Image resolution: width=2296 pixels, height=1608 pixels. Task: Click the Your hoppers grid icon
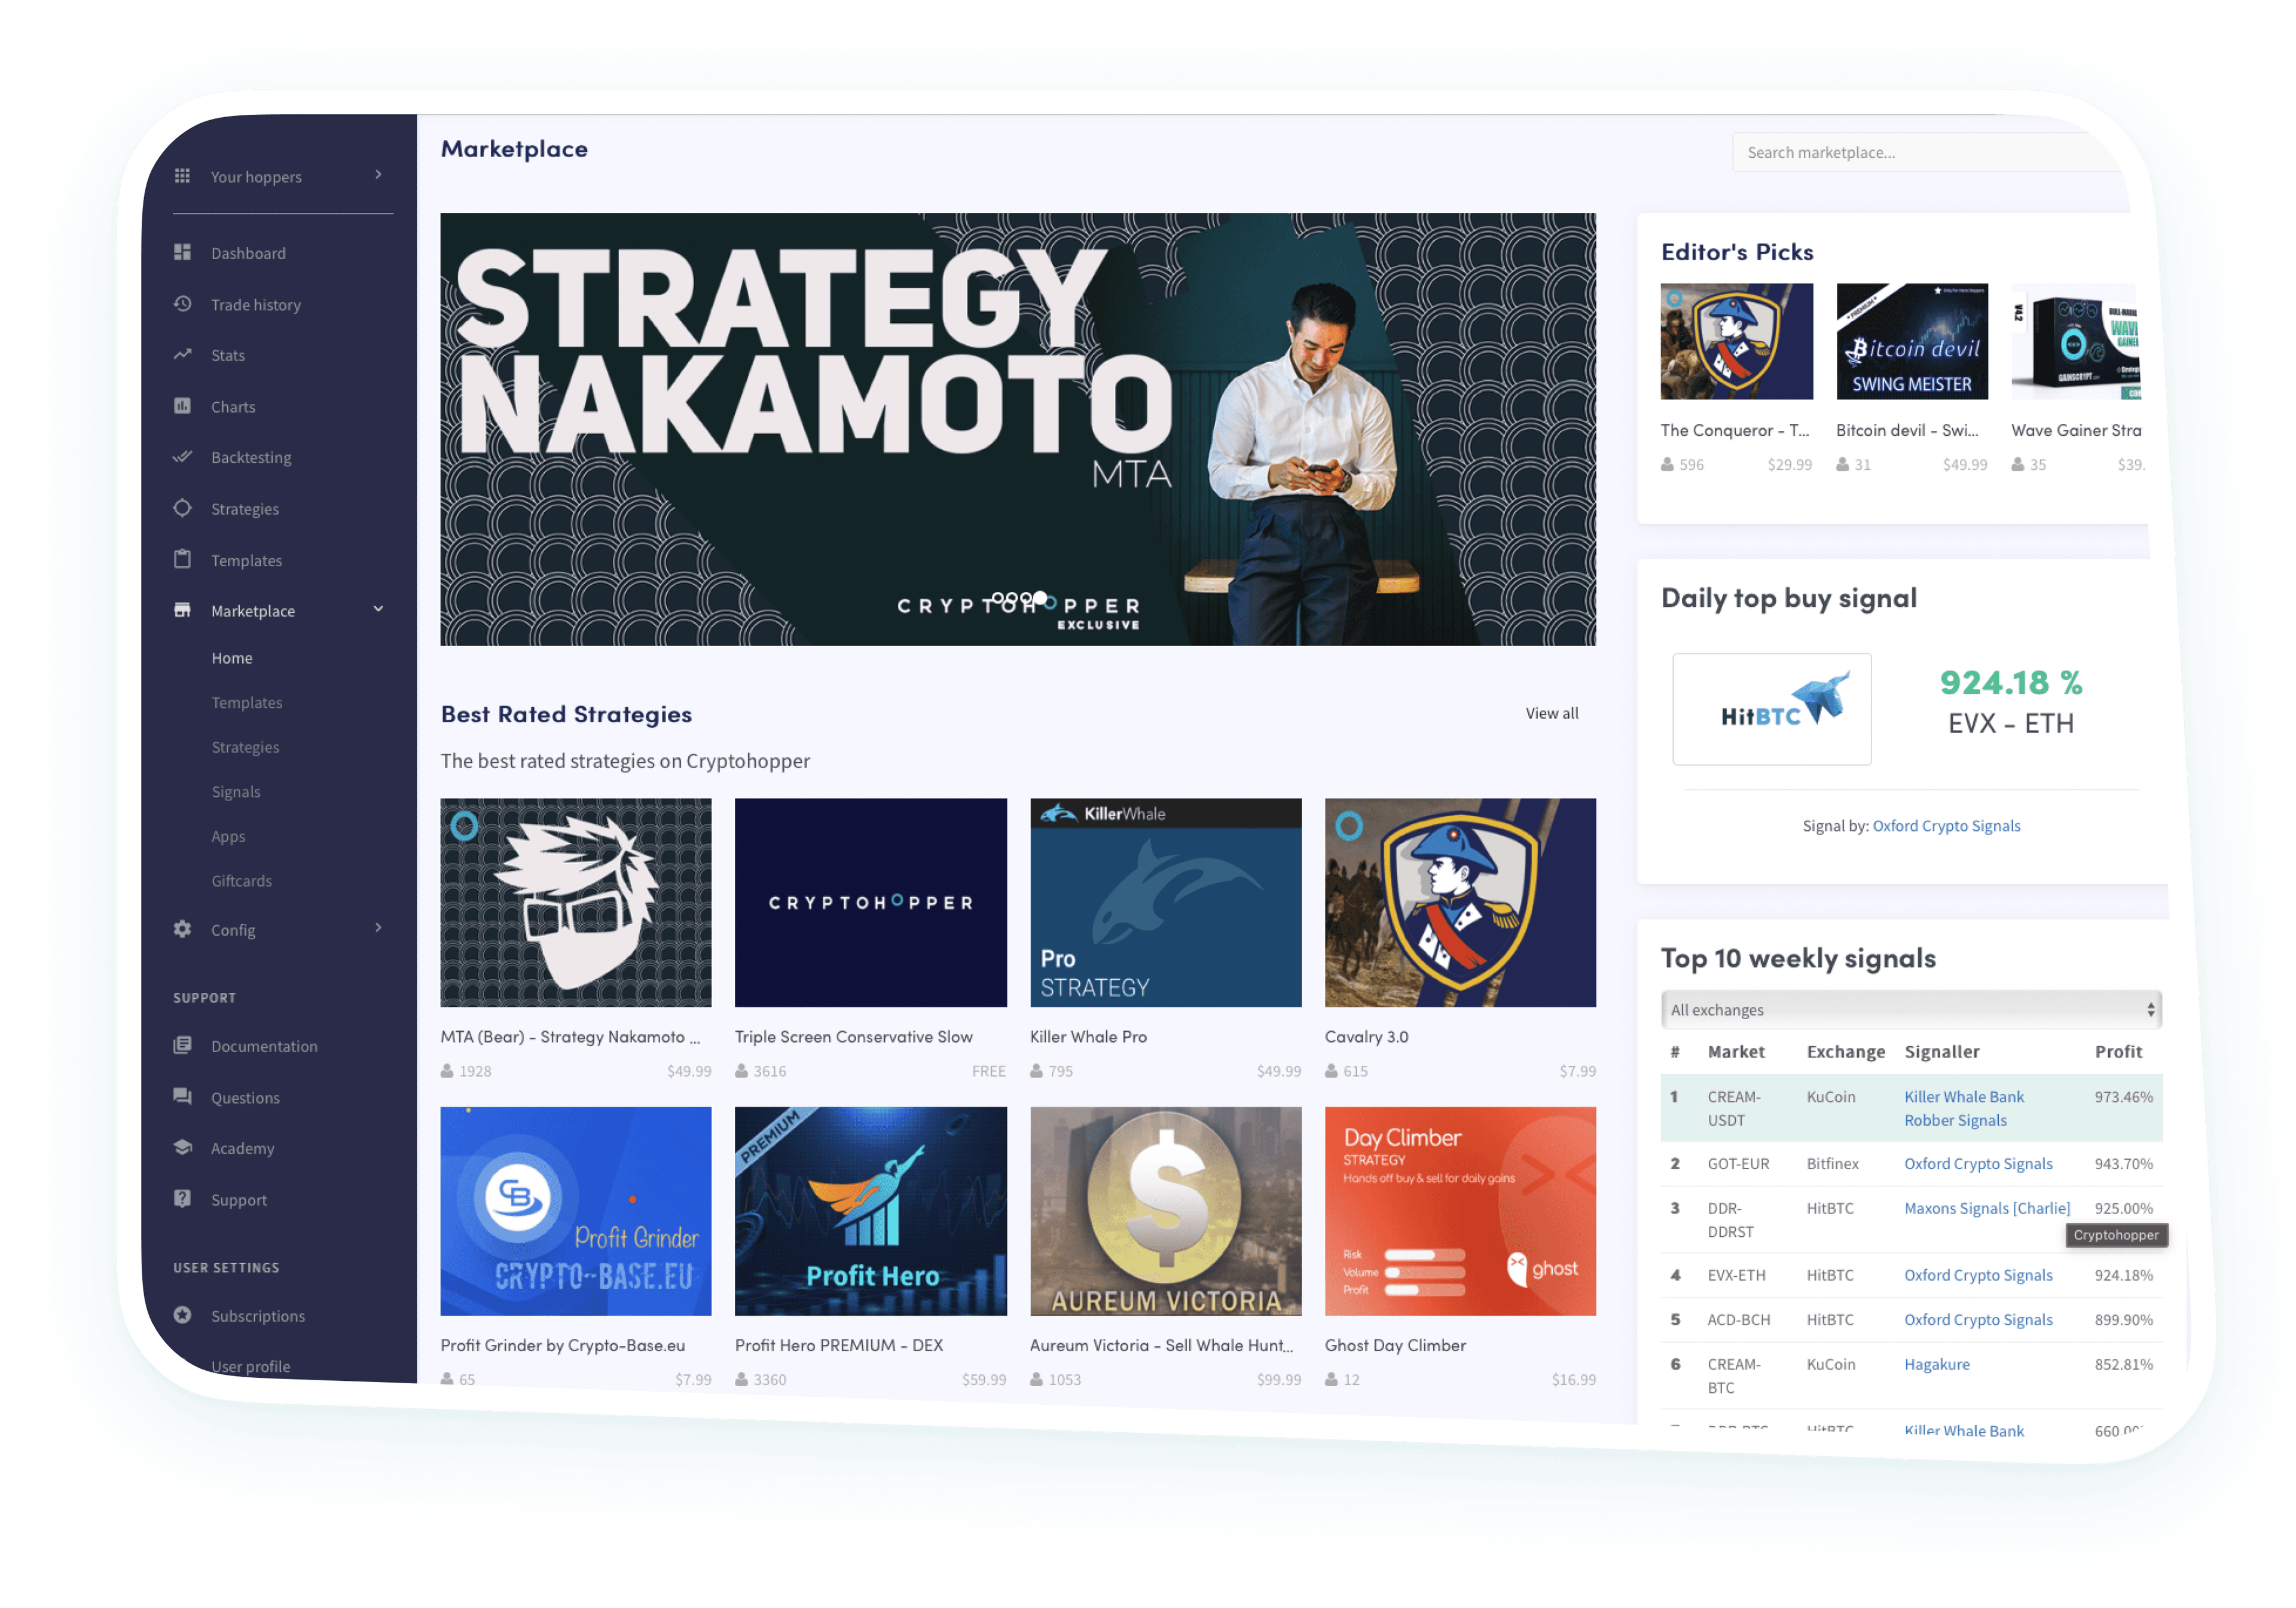click(182, 176)
